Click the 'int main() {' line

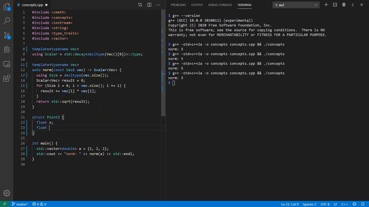(45, 143)
